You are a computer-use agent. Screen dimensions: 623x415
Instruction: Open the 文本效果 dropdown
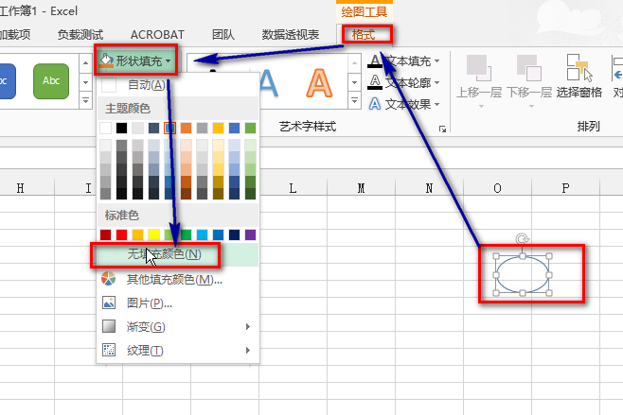(x=403, y=104)
